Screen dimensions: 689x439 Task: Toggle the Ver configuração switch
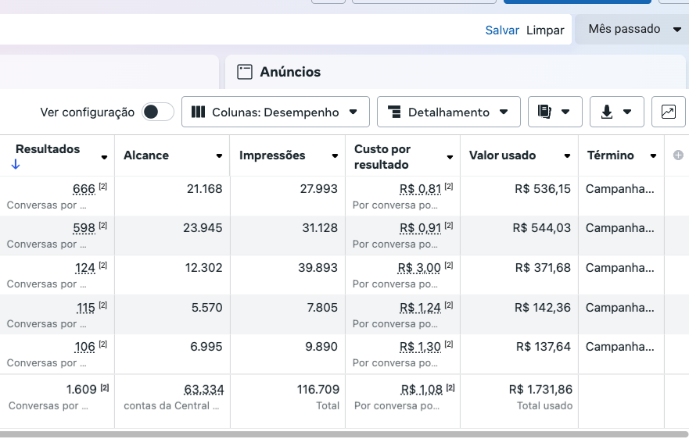(x=157, y=112)
